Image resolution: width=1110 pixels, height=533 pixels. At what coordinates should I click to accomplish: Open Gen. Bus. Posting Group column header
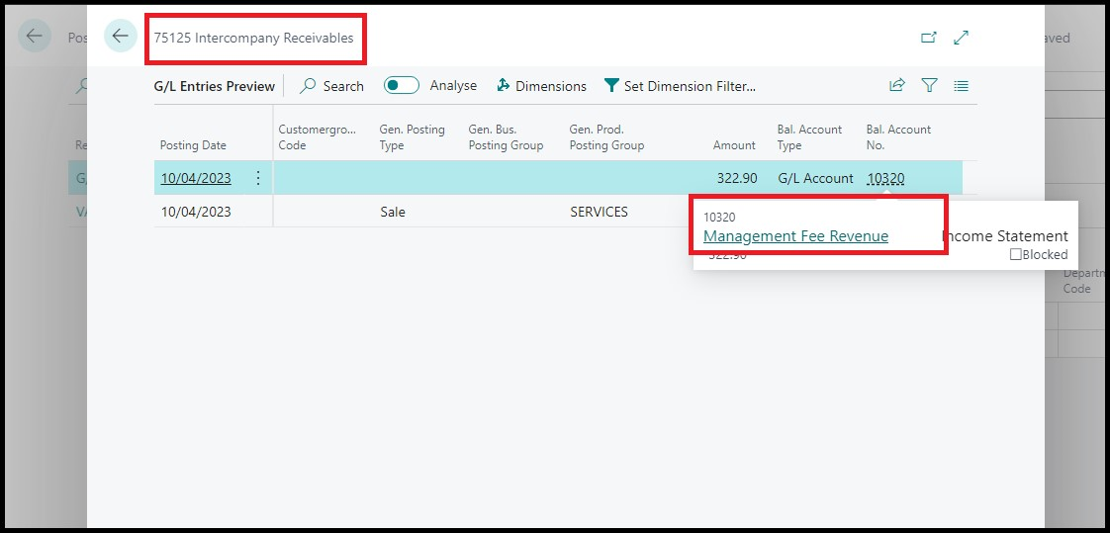click(x=507, y=137)
